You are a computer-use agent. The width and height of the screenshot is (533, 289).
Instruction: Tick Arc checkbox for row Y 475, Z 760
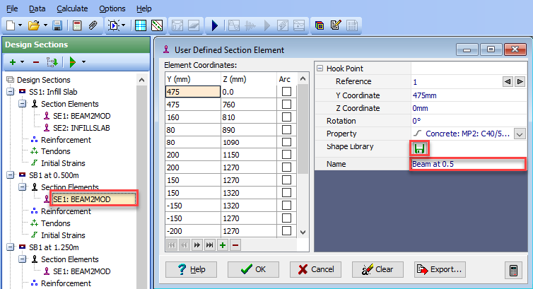pos(286,105)
